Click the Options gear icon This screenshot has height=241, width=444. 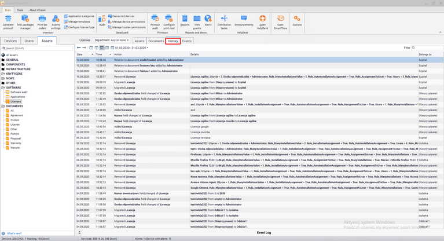(297, 19)
